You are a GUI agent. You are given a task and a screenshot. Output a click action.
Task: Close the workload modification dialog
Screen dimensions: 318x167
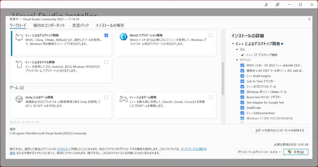point(309,19)
